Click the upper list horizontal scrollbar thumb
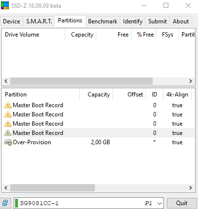Image resolution: width=198 pixels, height=209 pixels. (81, 81)
